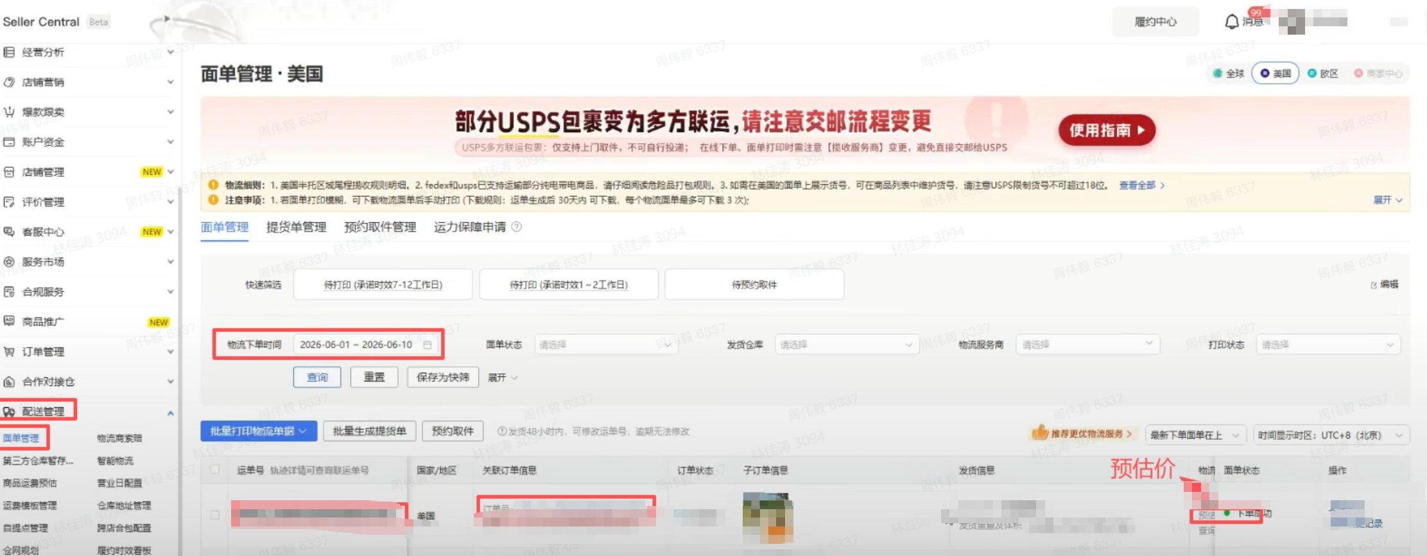Open 物流商索赔 in sidebar submenu
The width and height of the screenshot is (1427, 556).
coord(119,439)
